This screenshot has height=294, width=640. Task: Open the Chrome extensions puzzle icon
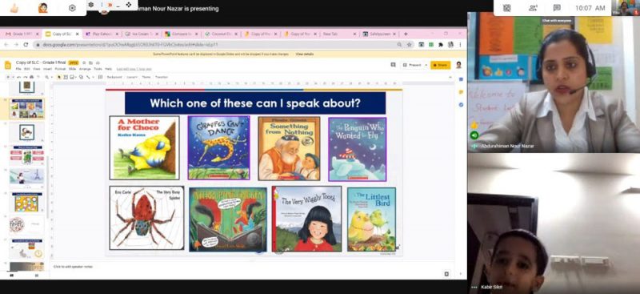point(441,45)
